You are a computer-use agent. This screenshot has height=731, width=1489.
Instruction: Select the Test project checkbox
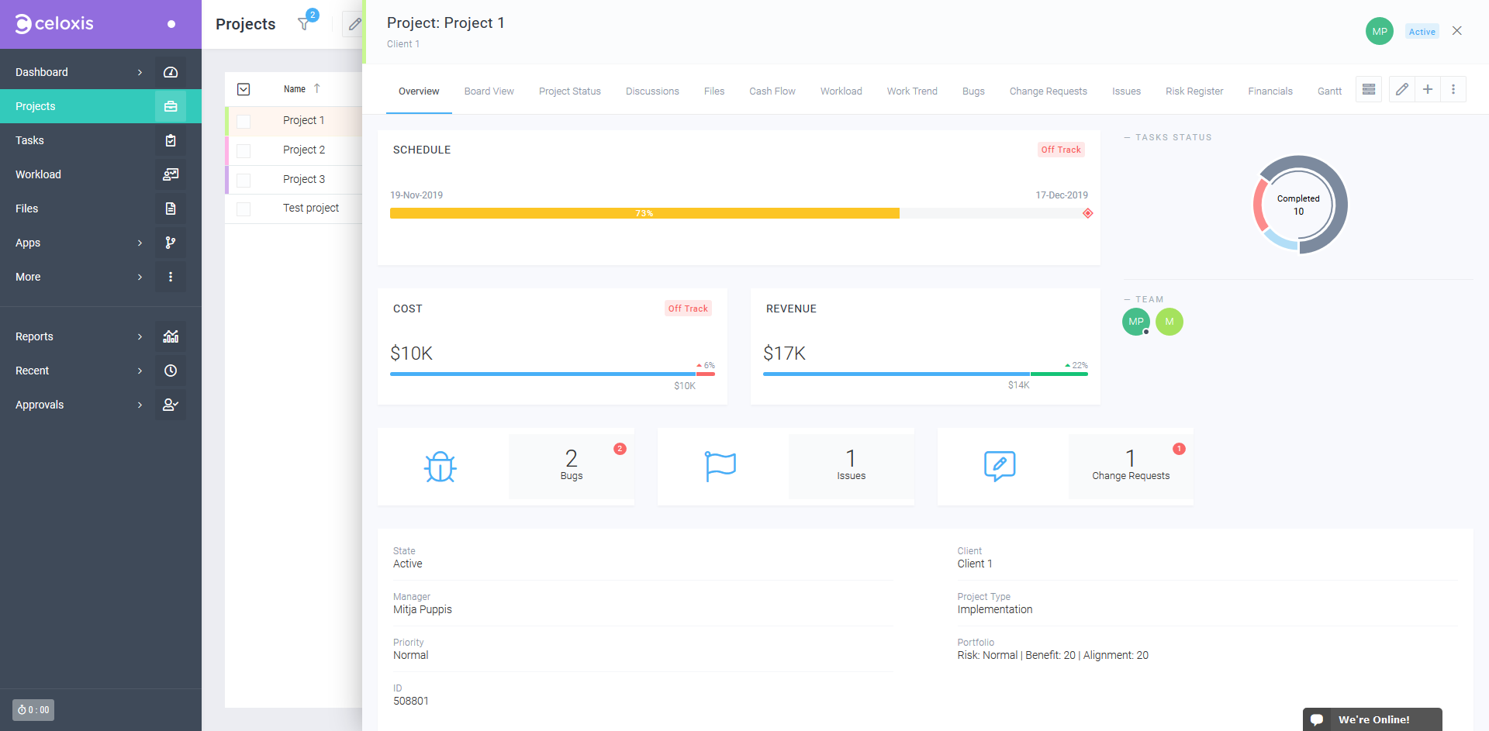[x=244, y=208]
